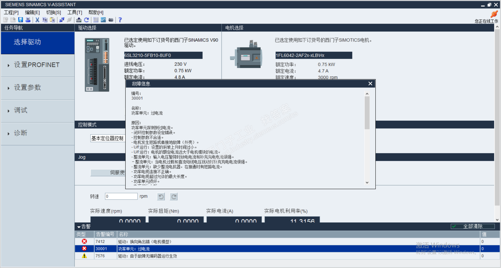Open the 帮助[H] menu
Screen dimensions: 501x268
96,12
